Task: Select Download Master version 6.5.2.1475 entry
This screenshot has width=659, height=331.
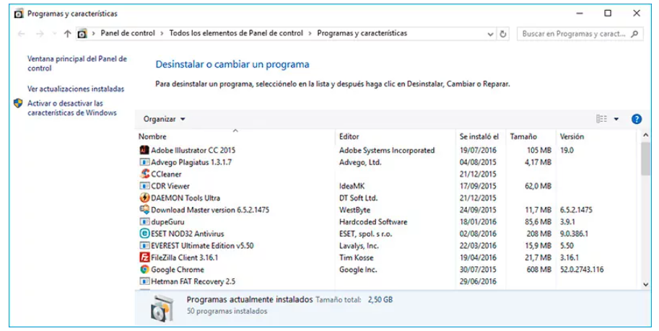Action: point(210,210)
